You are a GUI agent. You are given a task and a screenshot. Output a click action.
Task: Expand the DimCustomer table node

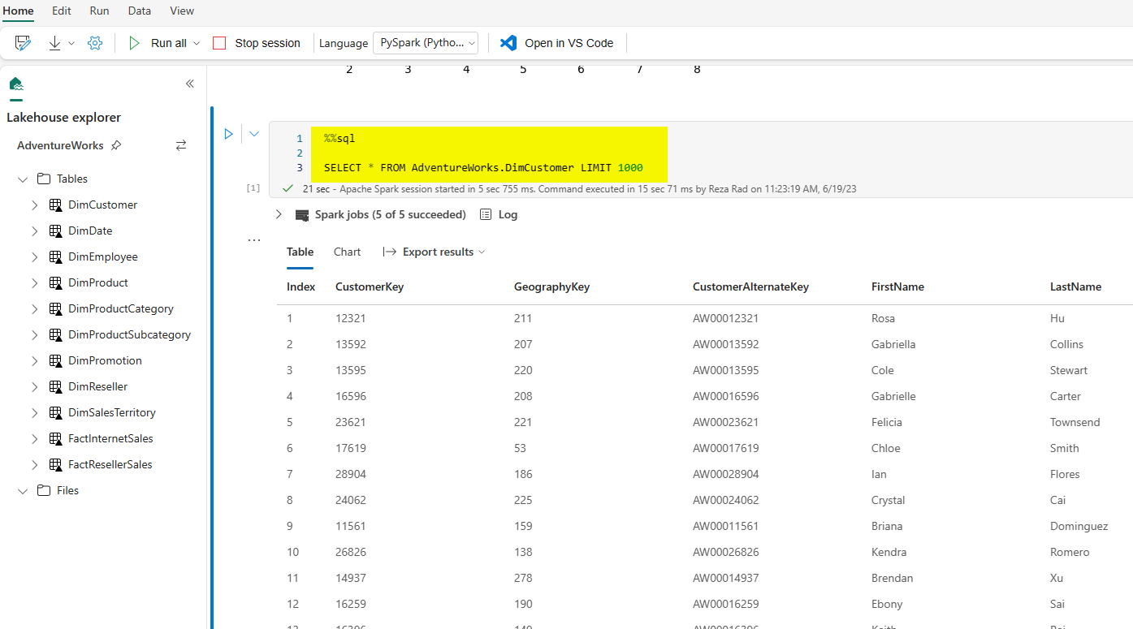(x=34, y=205)
